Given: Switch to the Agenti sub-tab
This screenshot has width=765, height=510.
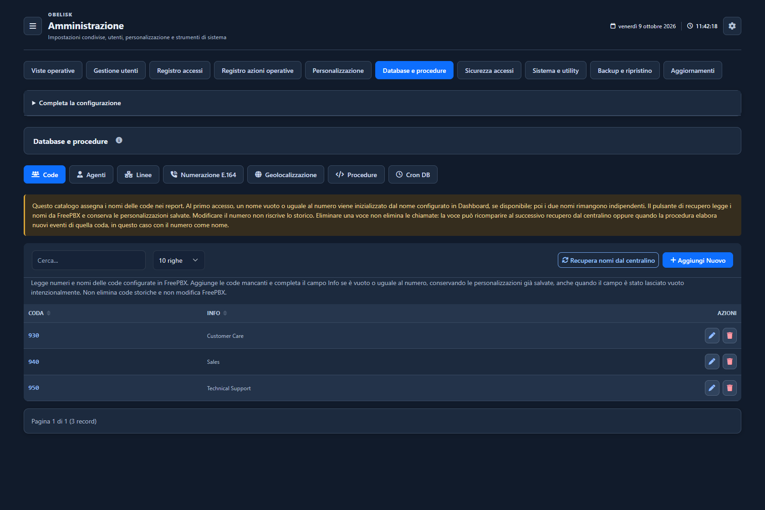Looking at the screenshot, I should (91, 174).
